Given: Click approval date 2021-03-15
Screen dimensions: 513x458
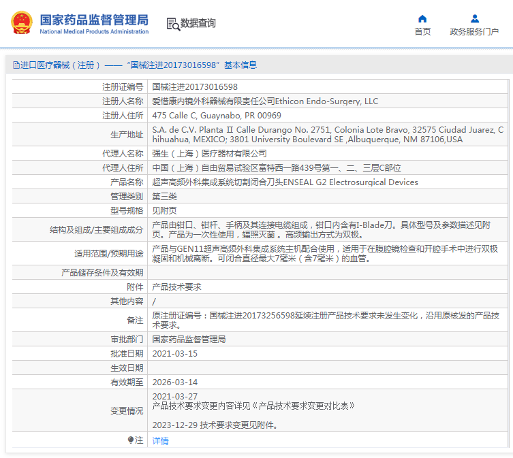Looking at the screenshot, I should click(174, 354).
